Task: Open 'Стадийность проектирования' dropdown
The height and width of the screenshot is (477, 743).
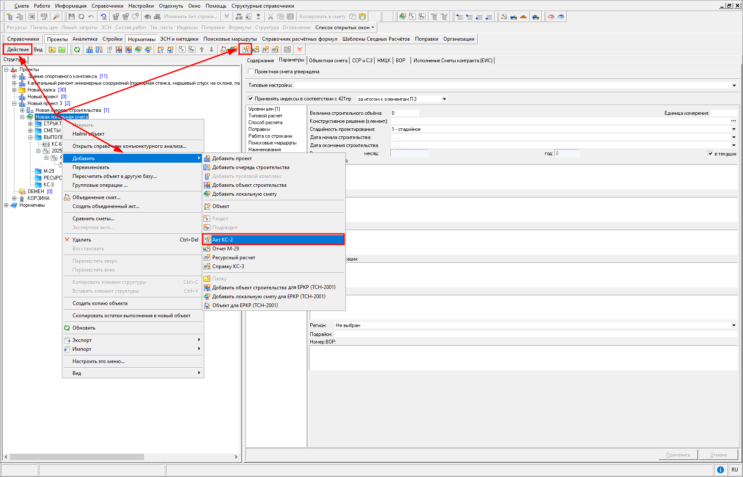Action: (x=734, y=129)
